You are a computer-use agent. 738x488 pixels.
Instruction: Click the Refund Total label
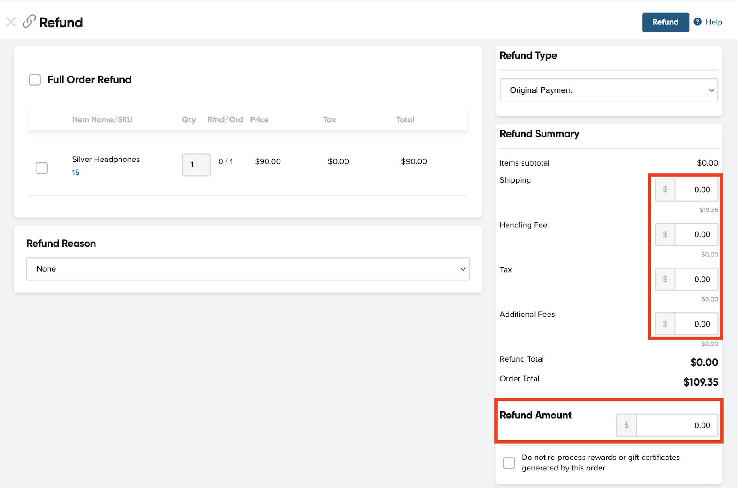pos(522,359)
